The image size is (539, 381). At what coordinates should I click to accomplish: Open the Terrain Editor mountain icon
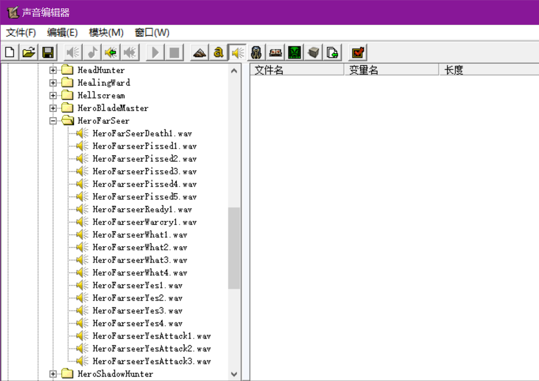pos(199,52)
